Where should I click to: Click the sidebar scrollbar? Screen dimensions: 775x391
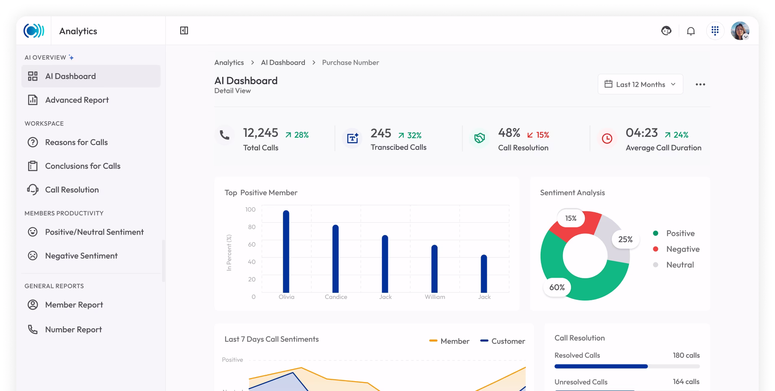[x=163, y=261]
